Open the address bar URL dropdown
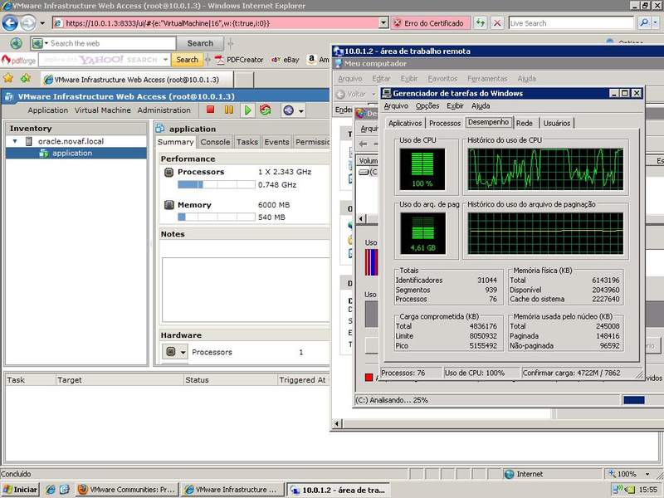This screenshot has height=498, width=664. pyautogui.click(x=383, y=23)
